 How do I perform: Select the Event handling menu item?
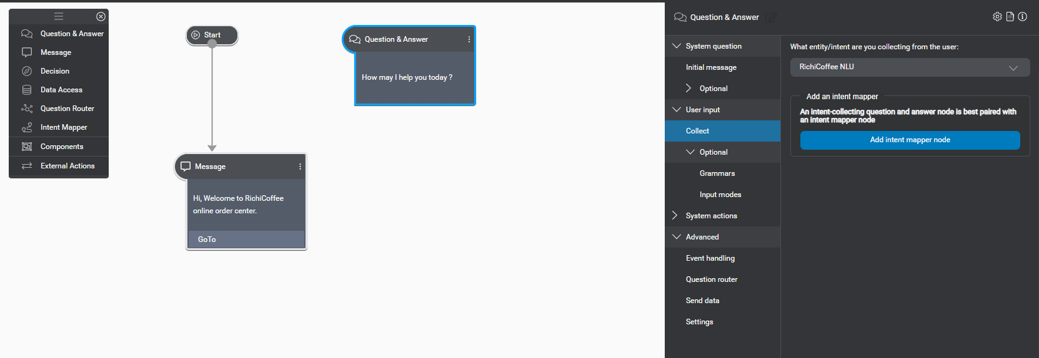(710, 258)
